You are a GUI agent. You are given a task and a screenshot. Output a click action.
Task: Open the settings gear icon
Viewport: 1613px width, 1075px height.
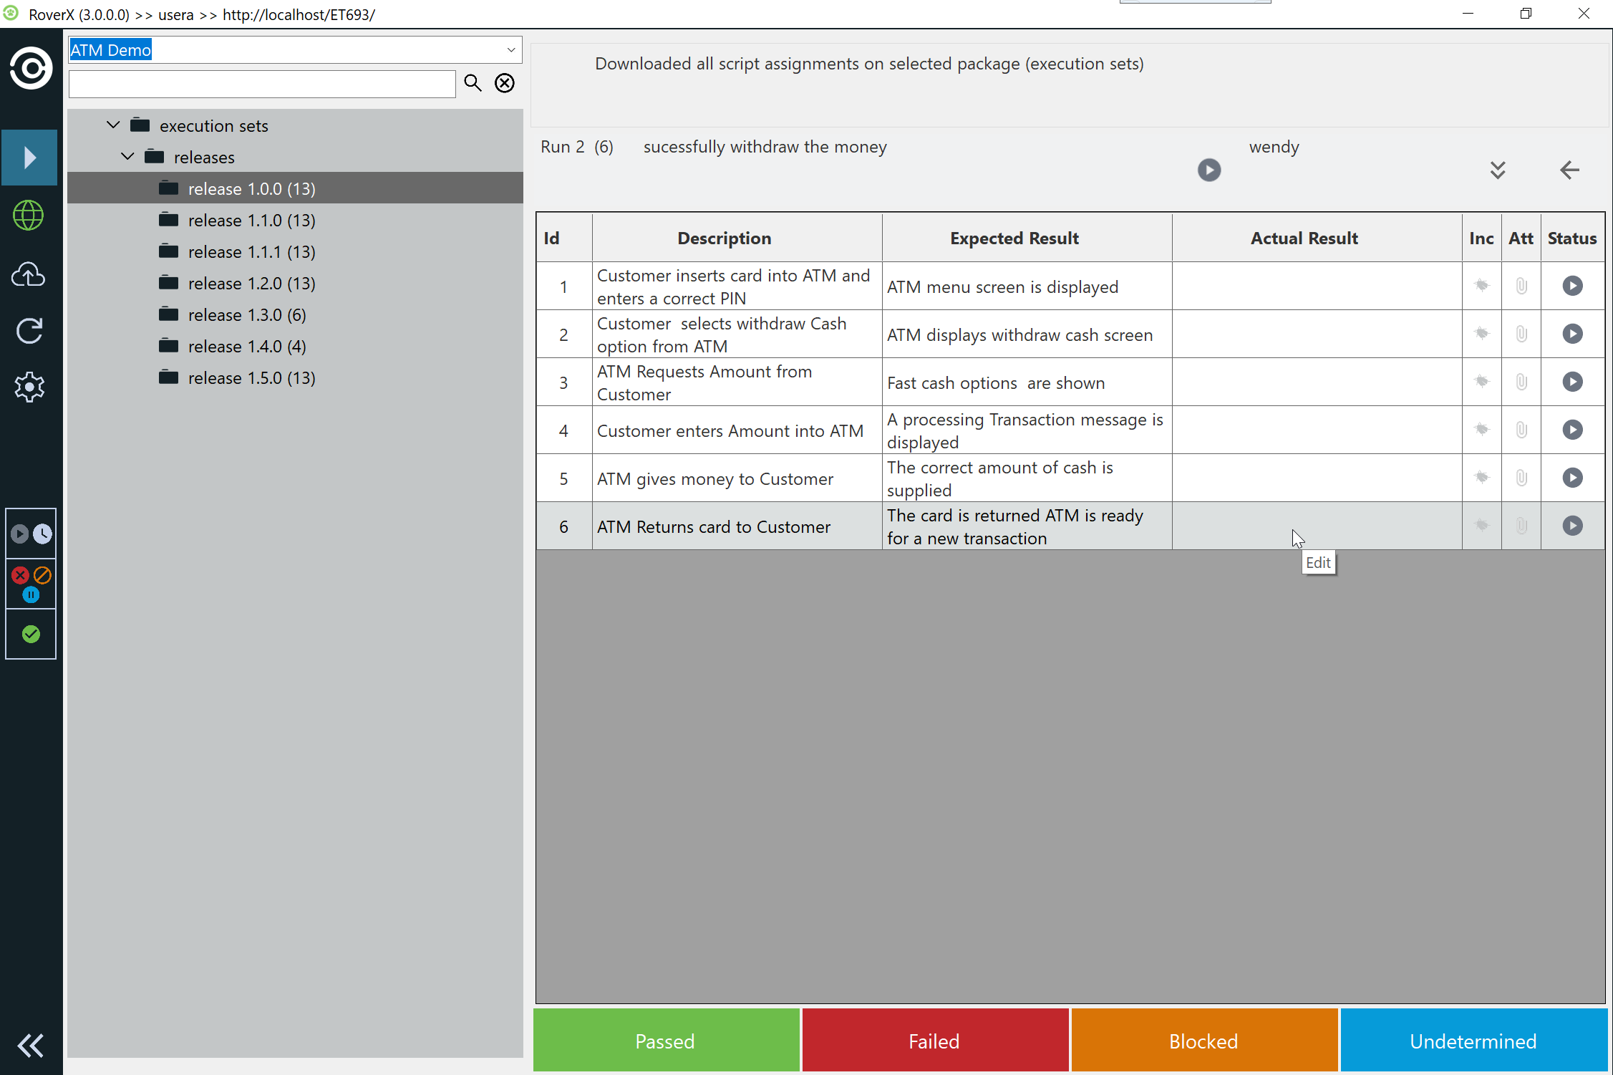pos(29,387)
